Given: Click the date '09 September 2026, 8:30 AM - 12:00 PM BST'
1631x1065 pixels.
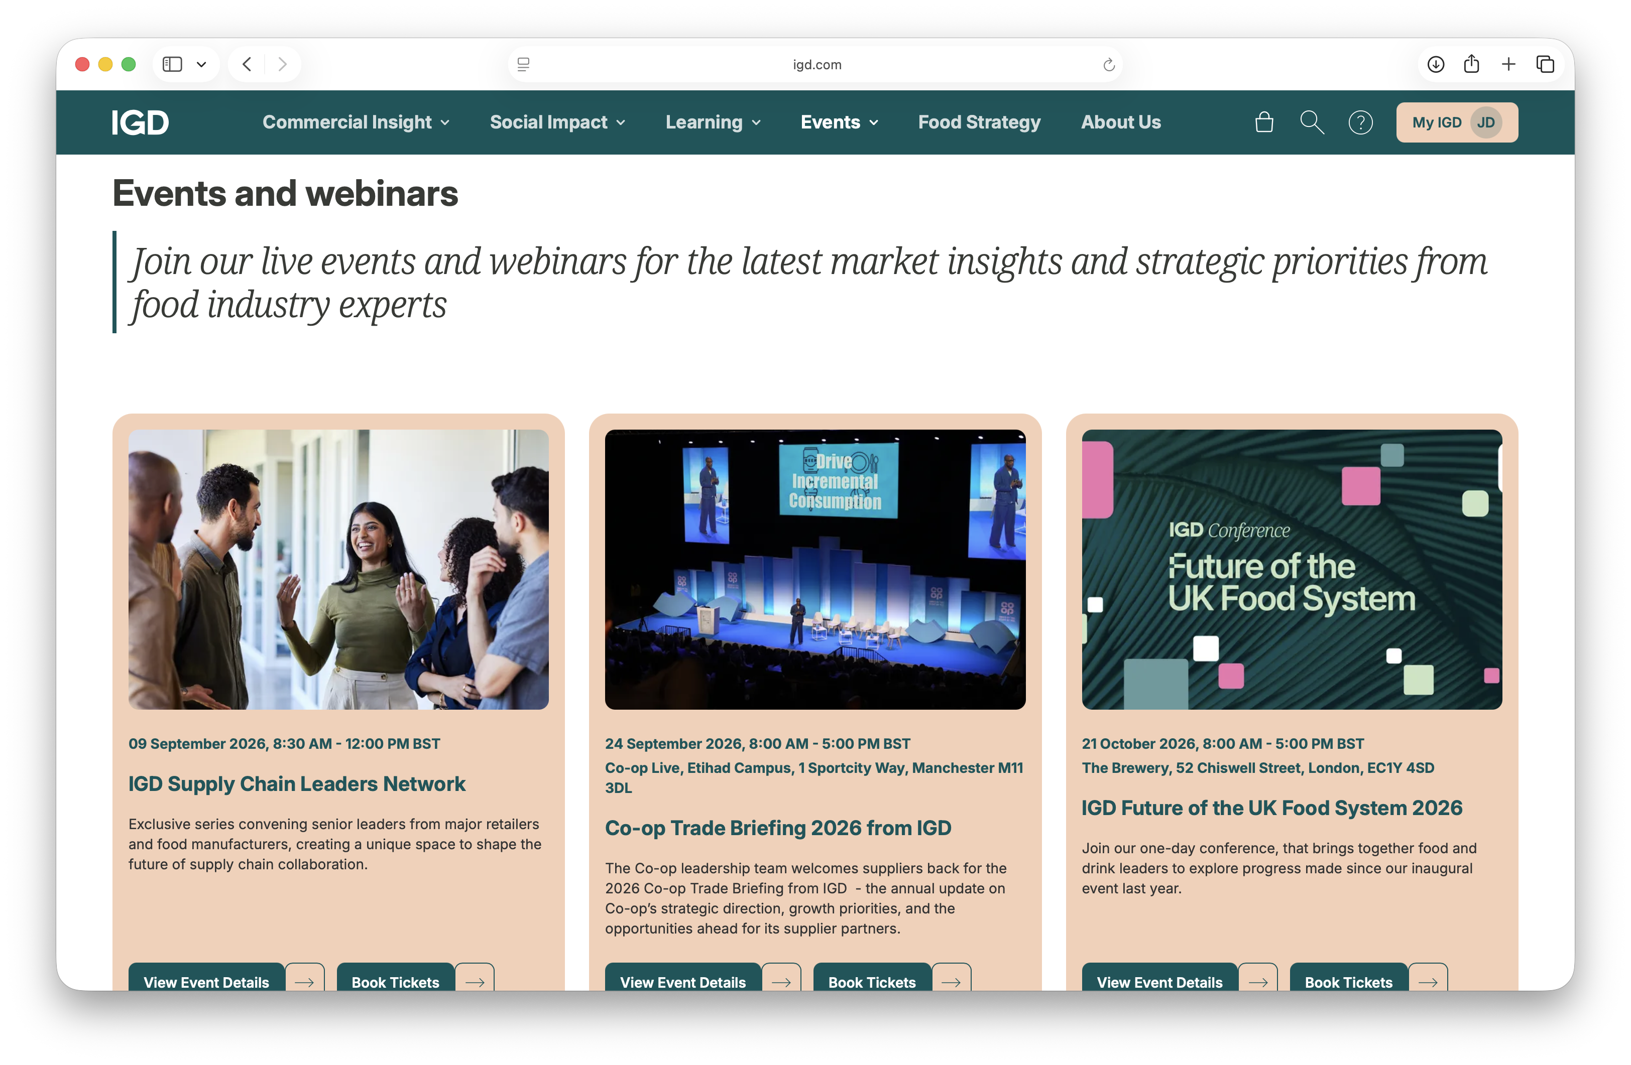Looking at the screenshot, I should (284, 744).
